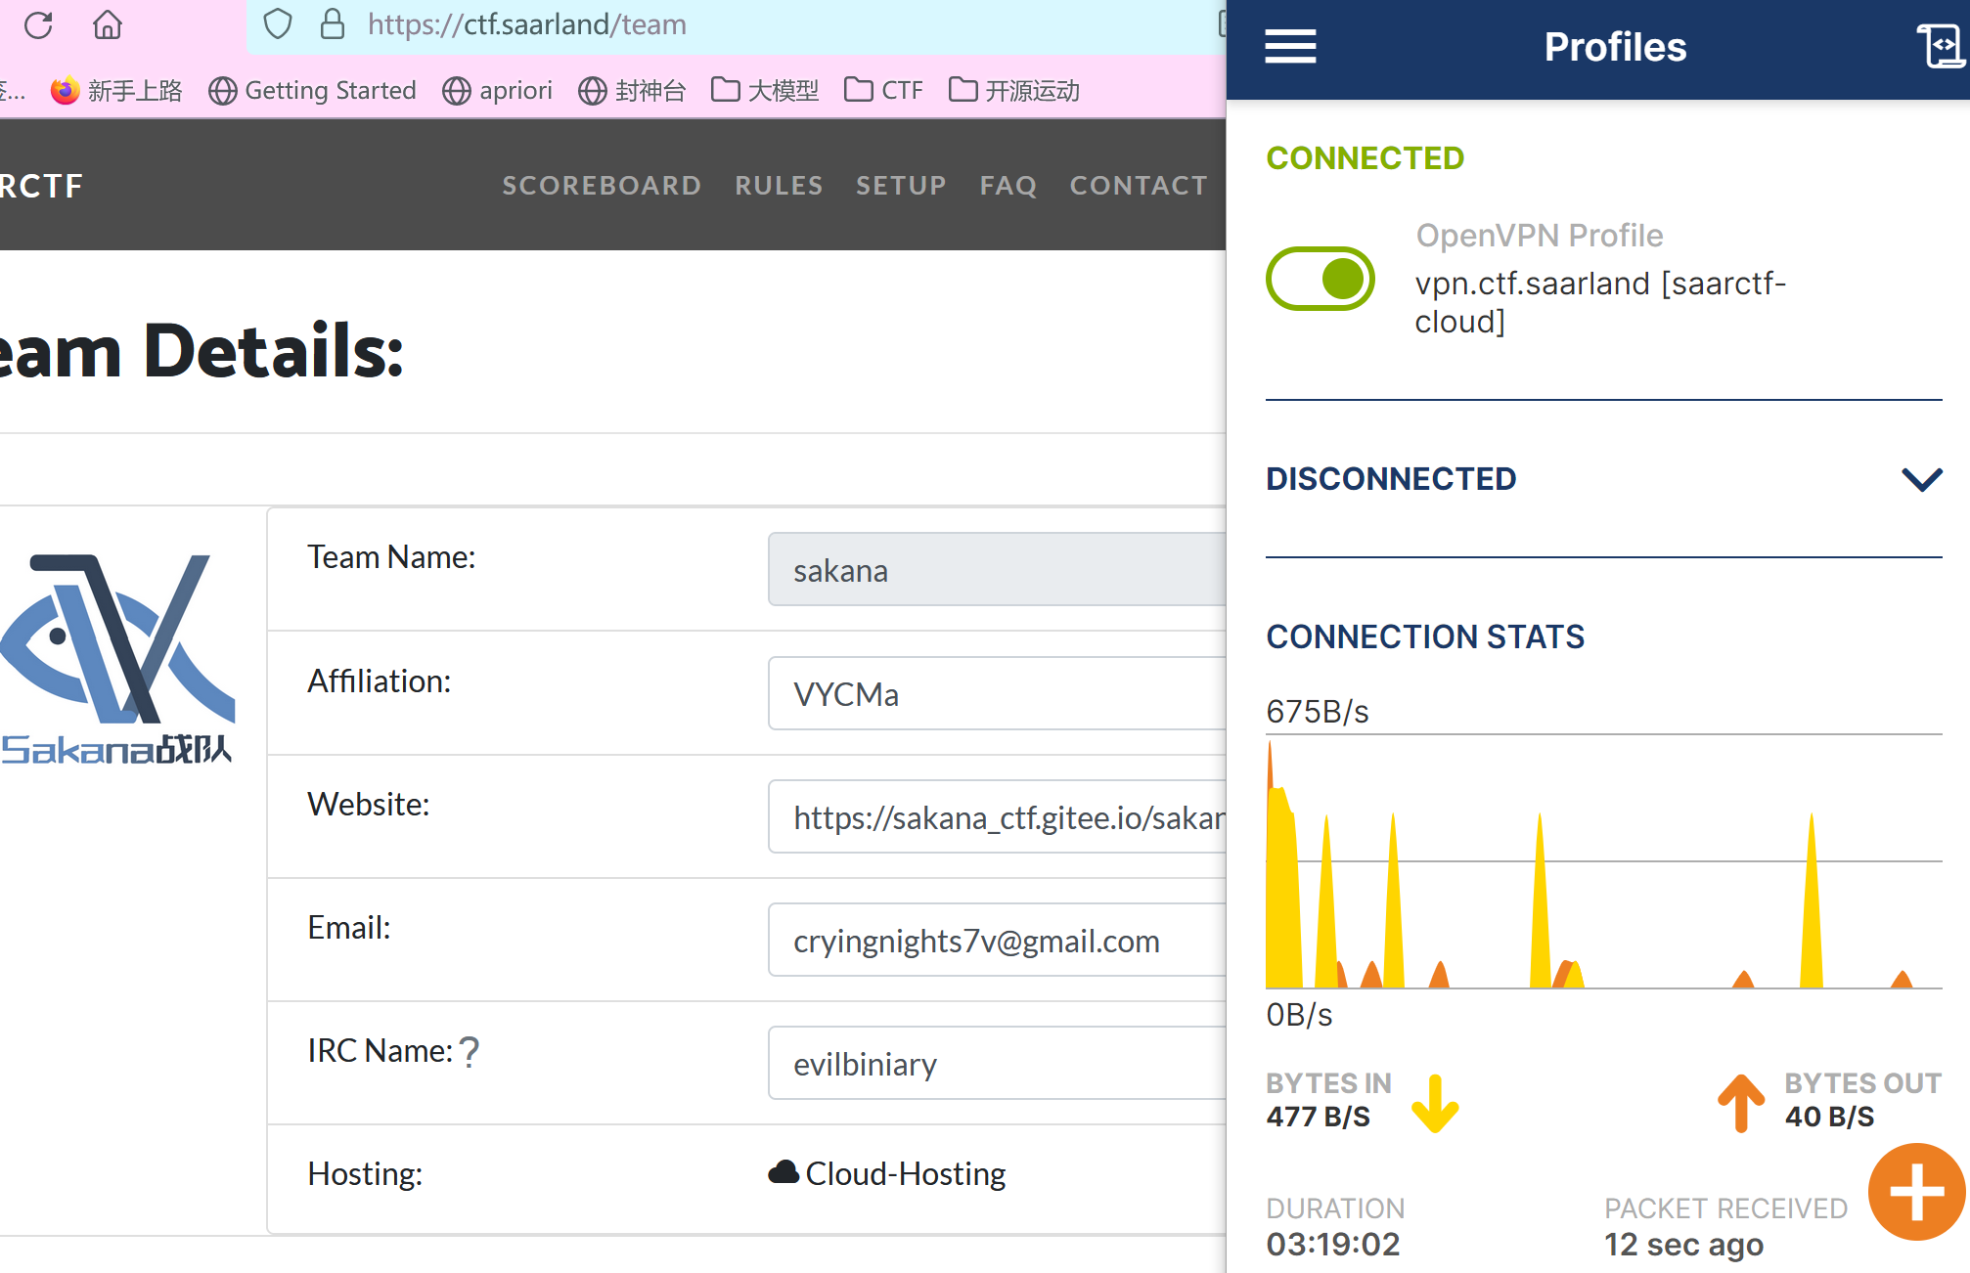Reload the page with the refresh icon

[x=38, y=24]
